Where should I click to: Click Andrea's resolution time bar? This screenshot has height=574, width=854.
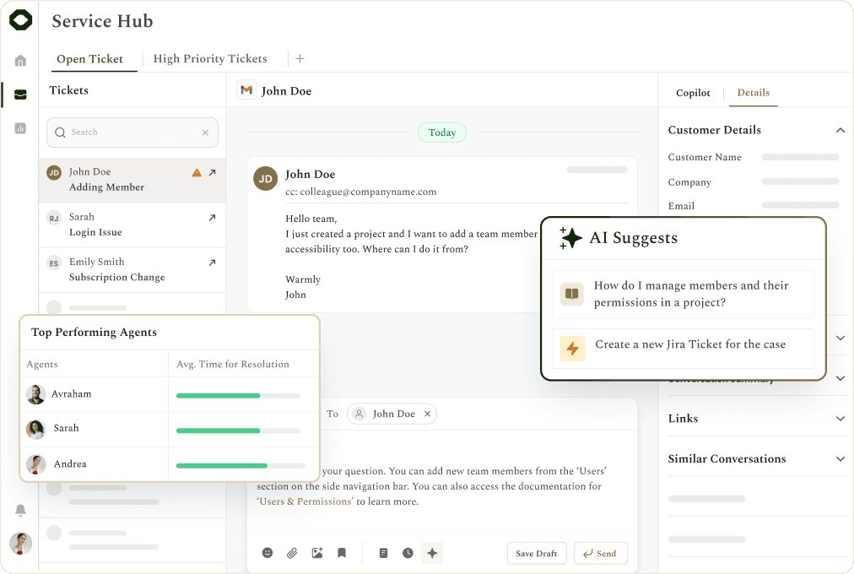[x=241, y=466]
